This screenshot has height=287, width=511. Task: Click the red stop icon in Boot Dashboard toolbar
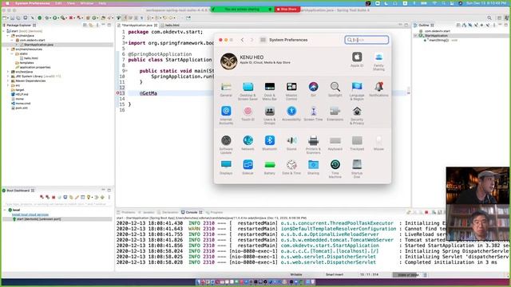(53, 197)
